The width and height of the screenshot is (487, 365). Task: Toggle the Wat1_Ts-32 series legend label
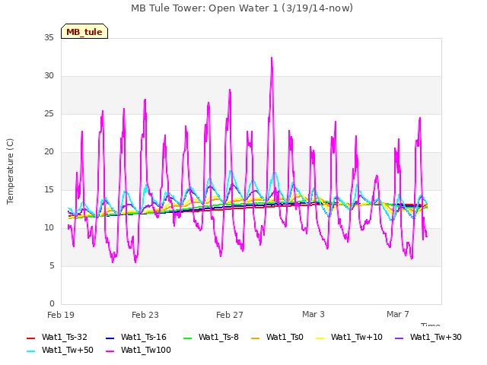65,338
